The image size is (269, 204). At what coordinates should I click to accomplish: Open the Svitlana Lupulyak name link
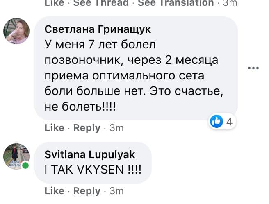tap(89, 154)
